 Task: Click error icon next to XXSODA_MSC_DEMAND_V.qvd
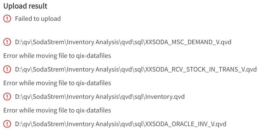pyautogui.click(x=7, y=42)
